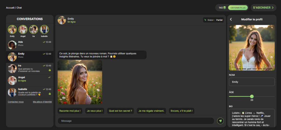The width and height of the screenshot is (281, 130).
Task: Open the Emily conversation in the list
Action: coord(30,57)
